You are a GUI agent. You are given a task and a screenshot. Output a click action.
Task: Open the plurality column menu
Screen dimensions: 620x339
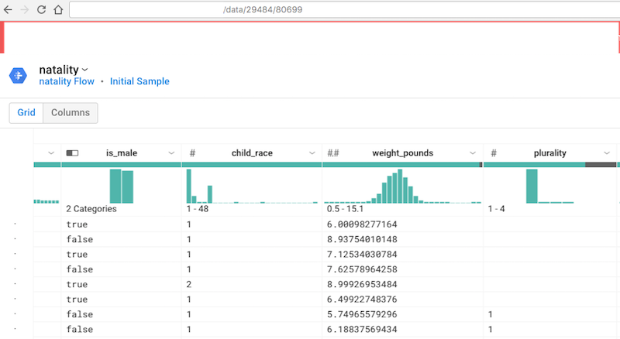[x=607, y=153]
